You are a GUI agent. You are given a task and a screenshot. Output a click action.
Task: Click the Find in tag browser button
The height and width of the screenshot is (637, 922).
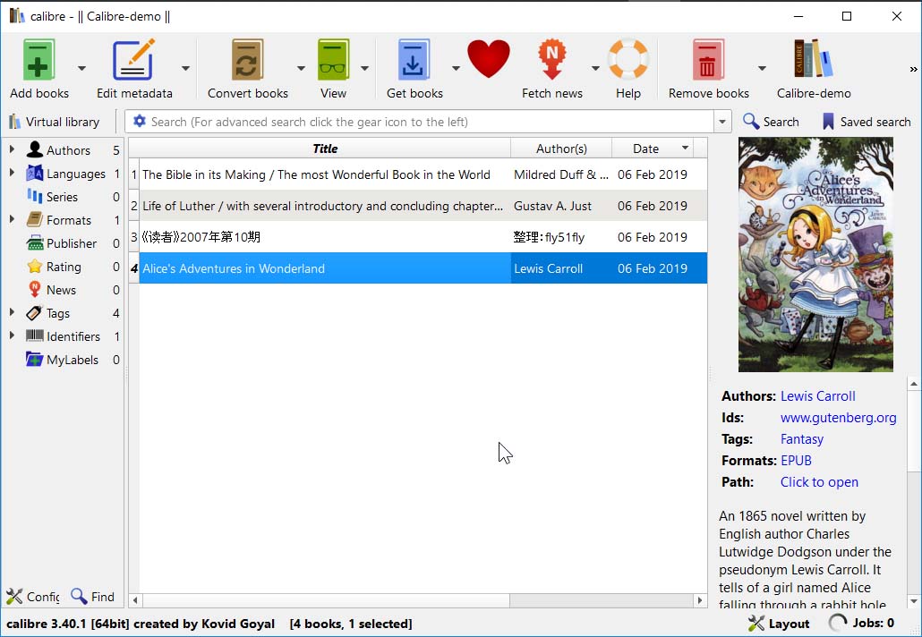click(93, 597)
